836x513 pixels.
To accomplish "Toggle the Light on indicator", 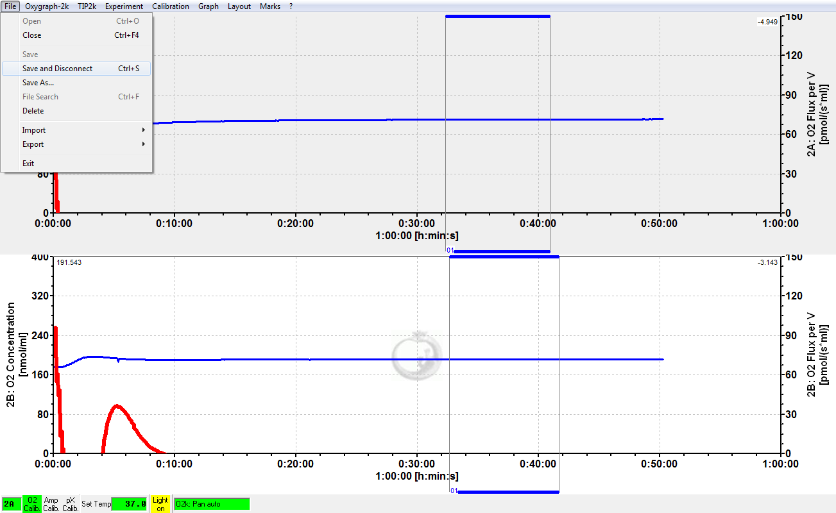I will tap(160, 504).
